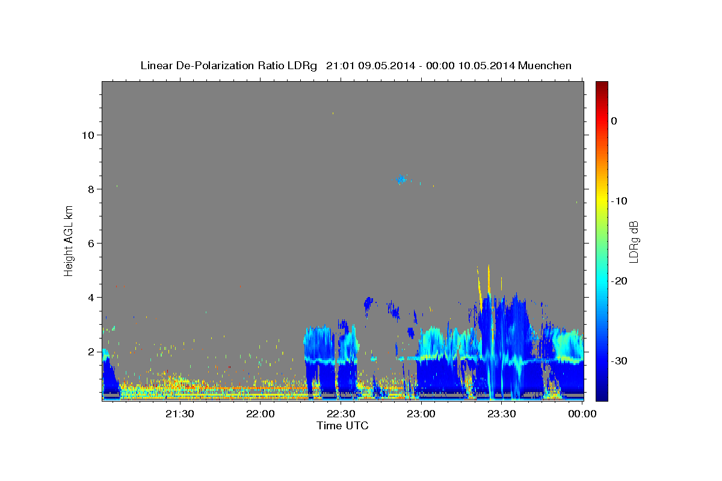Viewport: 722px width, 481px height.
Task: Click the 22:00 time tick label
Action: click(261, 414)
